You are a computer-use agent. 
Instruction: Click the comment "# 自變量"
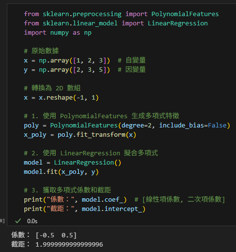132,60
